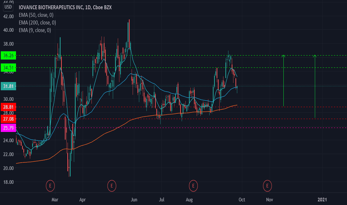Click the green 34.51 price label
Viewport: 347px width, 205px height.
[9, 67]
